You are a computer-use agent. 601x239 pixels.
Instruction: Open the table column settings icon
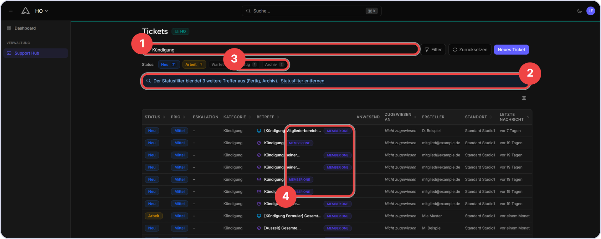tap(524, 98)
